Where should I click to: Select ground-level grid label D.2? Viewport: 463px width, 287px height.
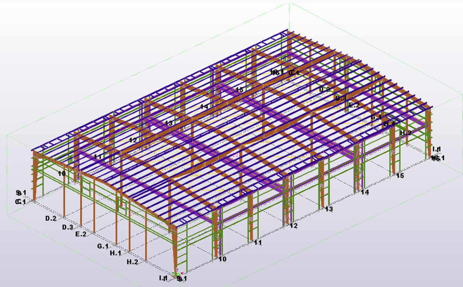click(51, 218)
